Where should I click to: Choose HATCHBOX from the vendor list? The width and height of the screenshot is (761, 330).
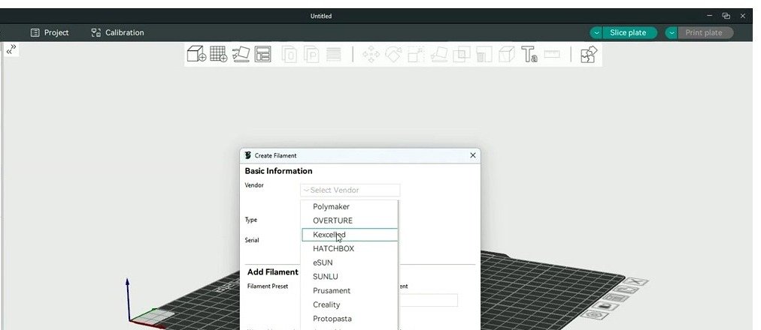[350, 249]
